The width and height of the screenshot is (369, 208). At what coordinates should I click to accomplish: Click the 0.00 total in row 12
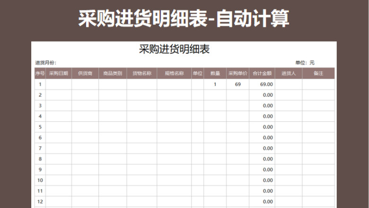[x=262, y=202]
